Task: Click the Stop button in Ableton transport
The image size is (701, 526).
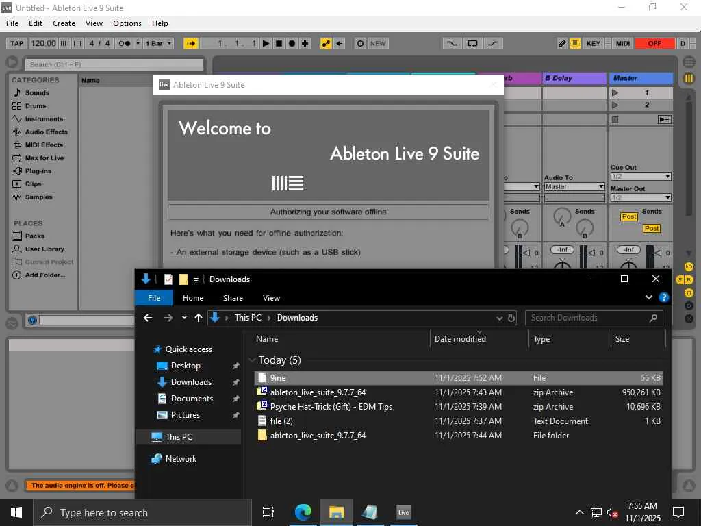Action: pyautogui.click(x=279, y=43)
